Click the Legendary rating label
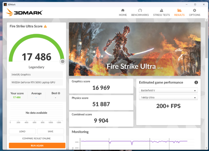 pos(36,67)
